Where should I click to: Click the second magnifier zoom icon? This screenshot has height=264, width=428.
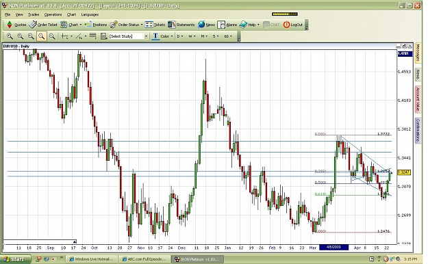click(20, 36)
